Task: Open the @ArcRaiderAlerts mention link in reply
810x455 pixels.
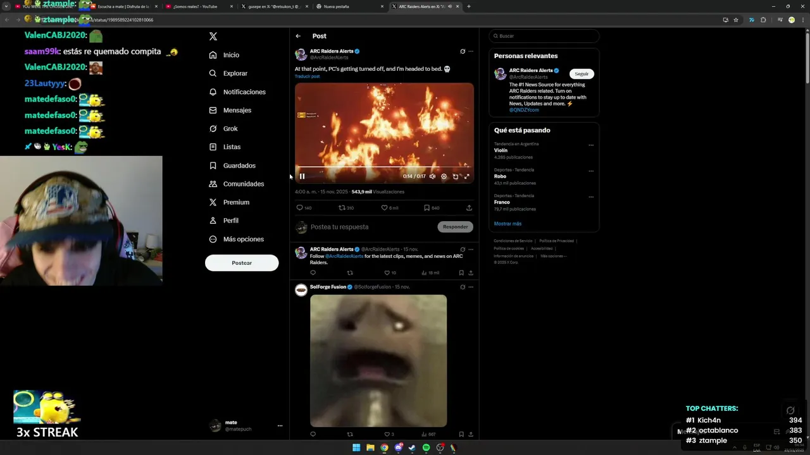Action: click(x=344, y=256)
